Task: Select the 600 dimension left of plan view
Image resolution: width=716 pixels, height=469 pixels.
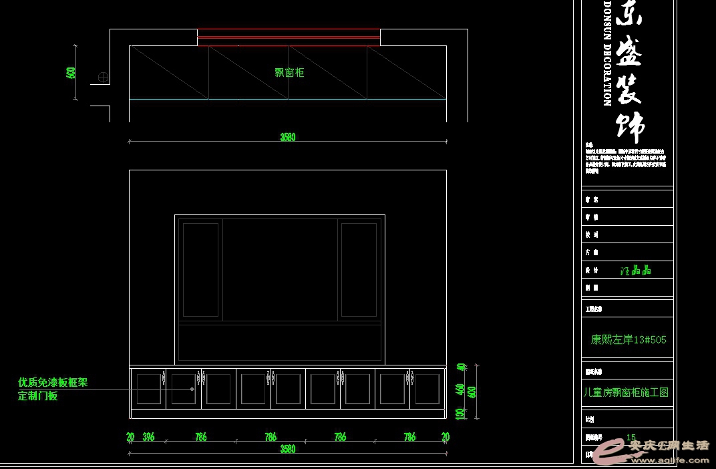Action: coord(71,73)
